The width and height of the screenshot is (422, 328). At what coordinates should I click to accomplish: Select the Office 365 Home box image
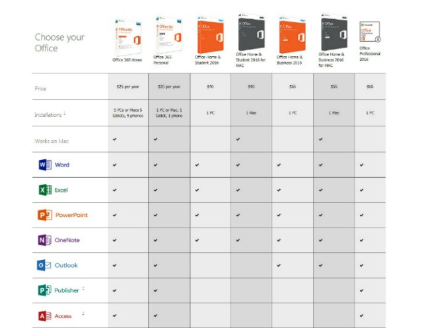(x=128, y=37)
